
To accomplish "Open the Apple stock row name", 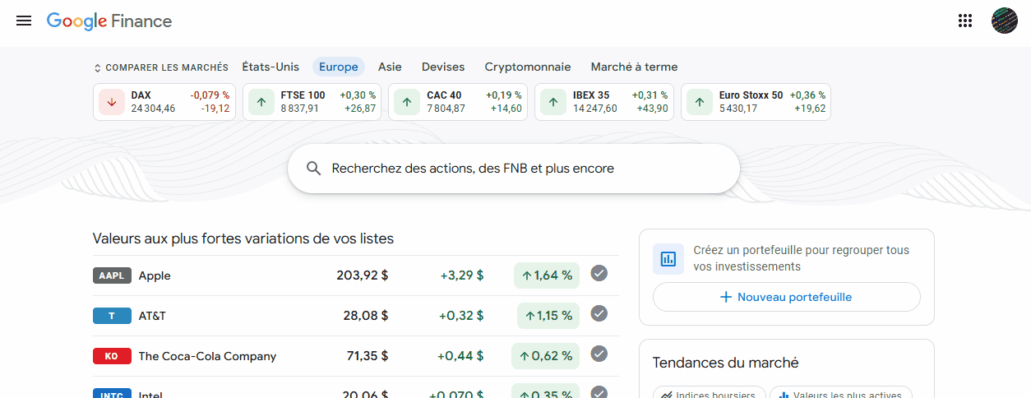I will click(x=155, y=275).
